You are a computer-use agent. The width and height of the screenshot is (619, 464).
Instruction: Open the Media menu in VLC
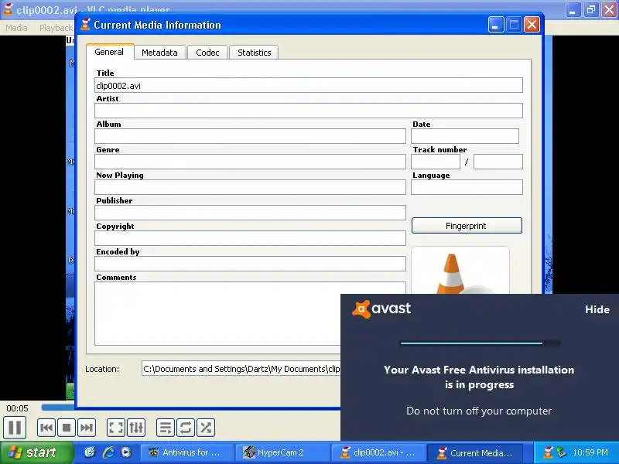tap(16, 28)
